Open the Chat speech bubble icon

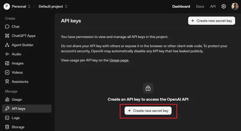(7, 27)
